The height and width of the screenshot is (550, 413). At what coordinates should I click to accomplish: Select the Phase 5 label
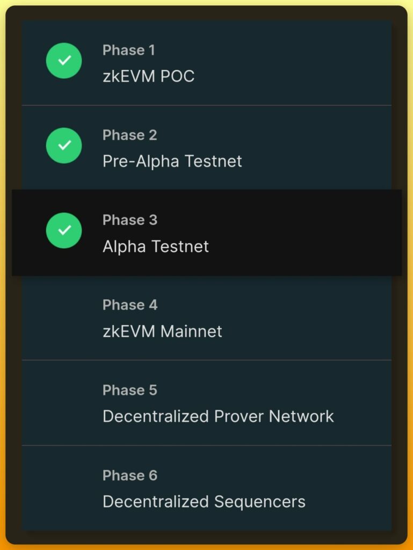click(130, 390)
